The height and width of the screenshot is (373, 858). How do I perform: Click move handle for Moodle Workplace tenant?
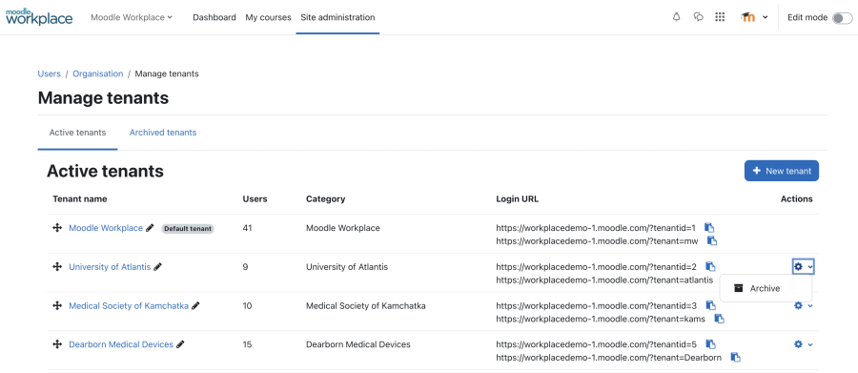[x=57, y=228]
